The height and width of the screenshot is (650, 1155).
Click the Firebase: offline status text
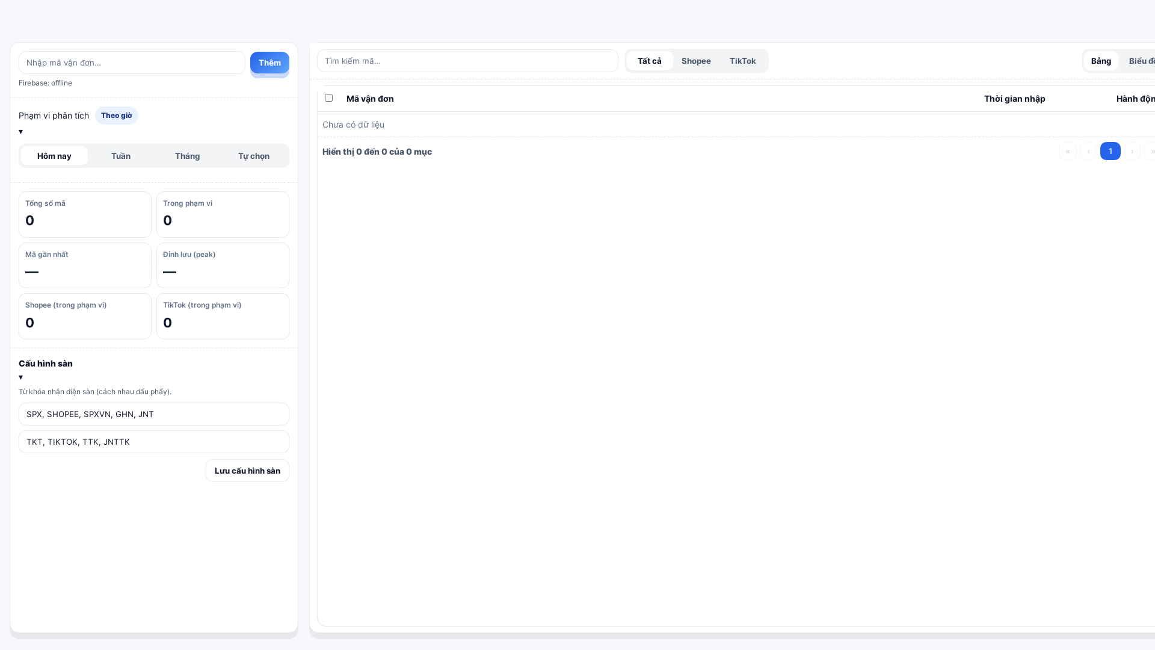tap(45, 83)
